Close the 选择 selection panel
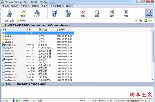 click(152, 84)
